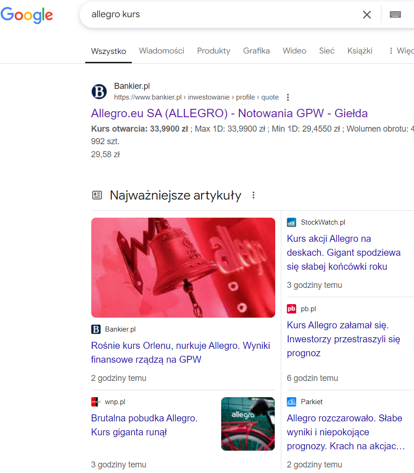This screenshot has height=473, width=414.
Task: Click the wnp.pl source icon
Action: point(96,402)
